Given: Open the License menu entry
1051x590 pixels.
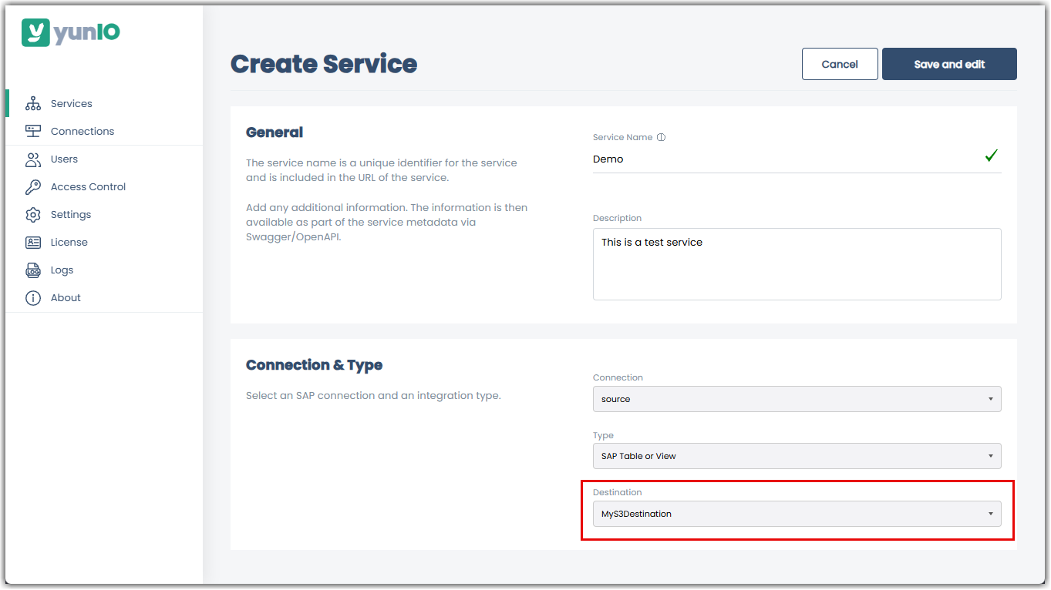Looking at the screenshot, I should click(x=69, y=243).
